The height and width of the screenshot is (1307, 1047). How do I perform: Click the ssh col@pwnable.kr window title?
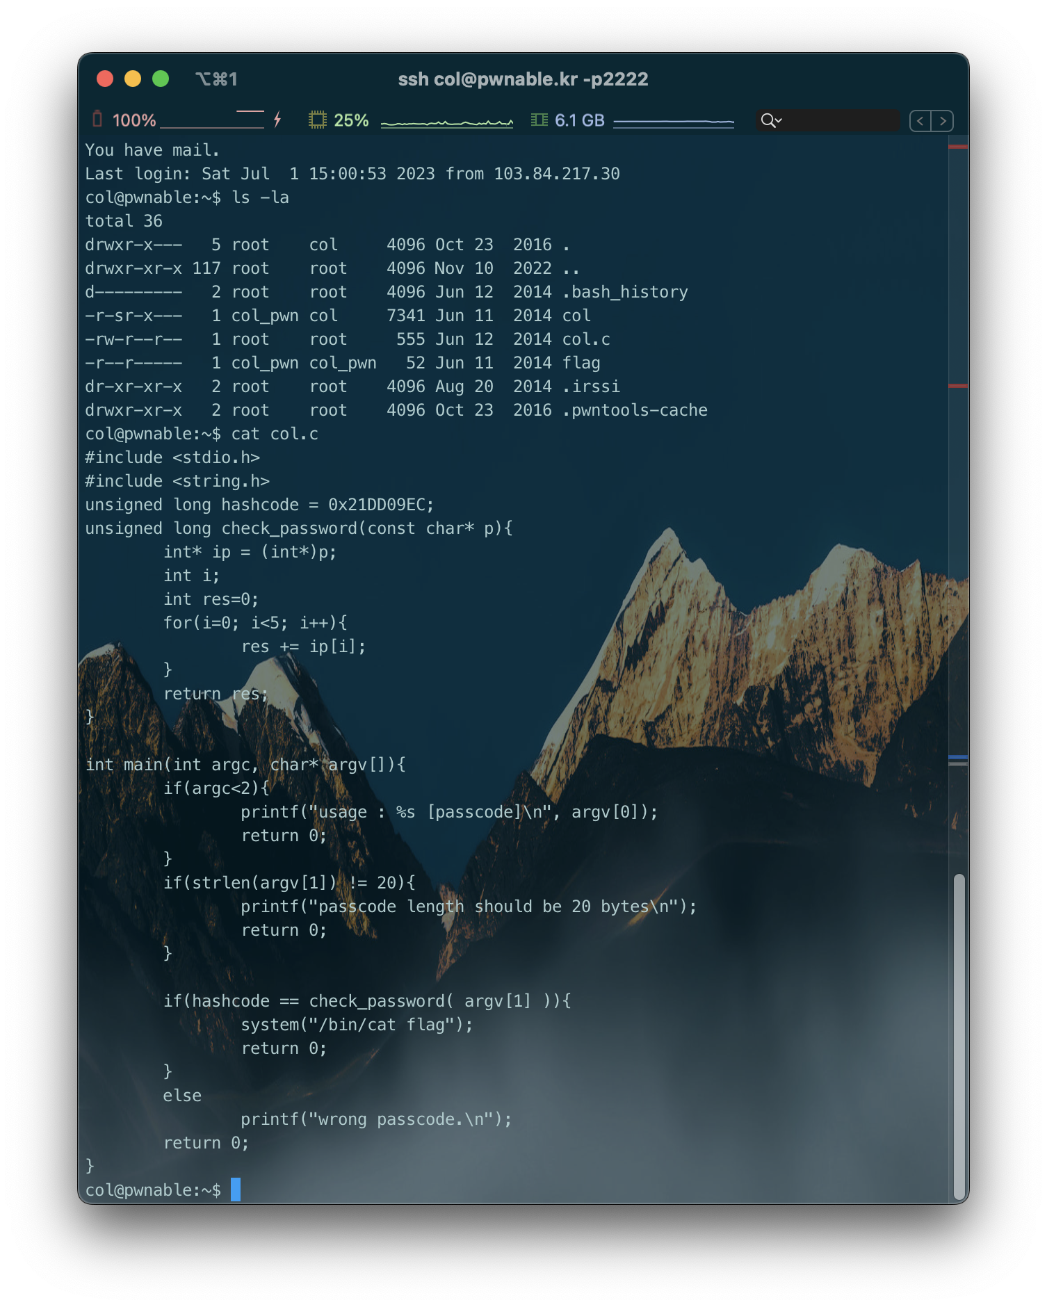[523, 79]
